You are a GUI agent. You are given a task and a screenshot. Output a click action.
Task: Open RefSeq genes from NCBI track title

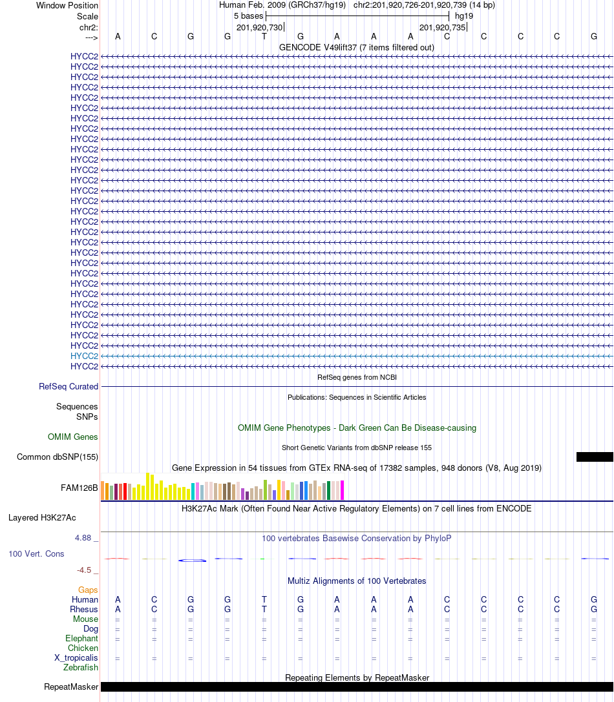pos(357,377)
